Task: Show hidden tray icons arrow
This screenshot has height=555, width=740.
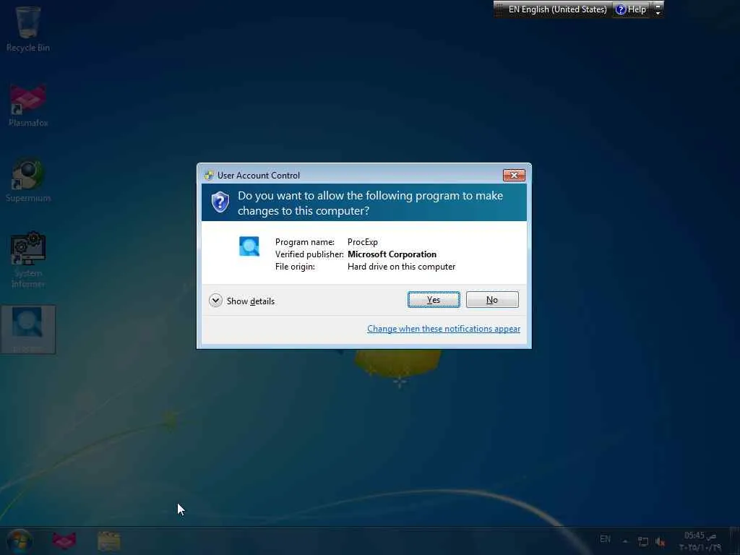Action: click(625, 541)
